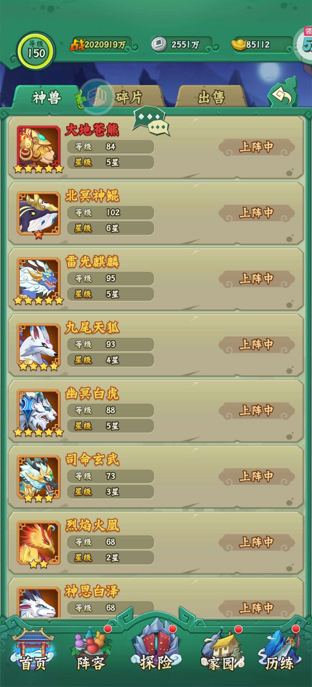312x687 pixels.
Task: Open the 历练 sword training icon
Action: [x=280, y=650]
